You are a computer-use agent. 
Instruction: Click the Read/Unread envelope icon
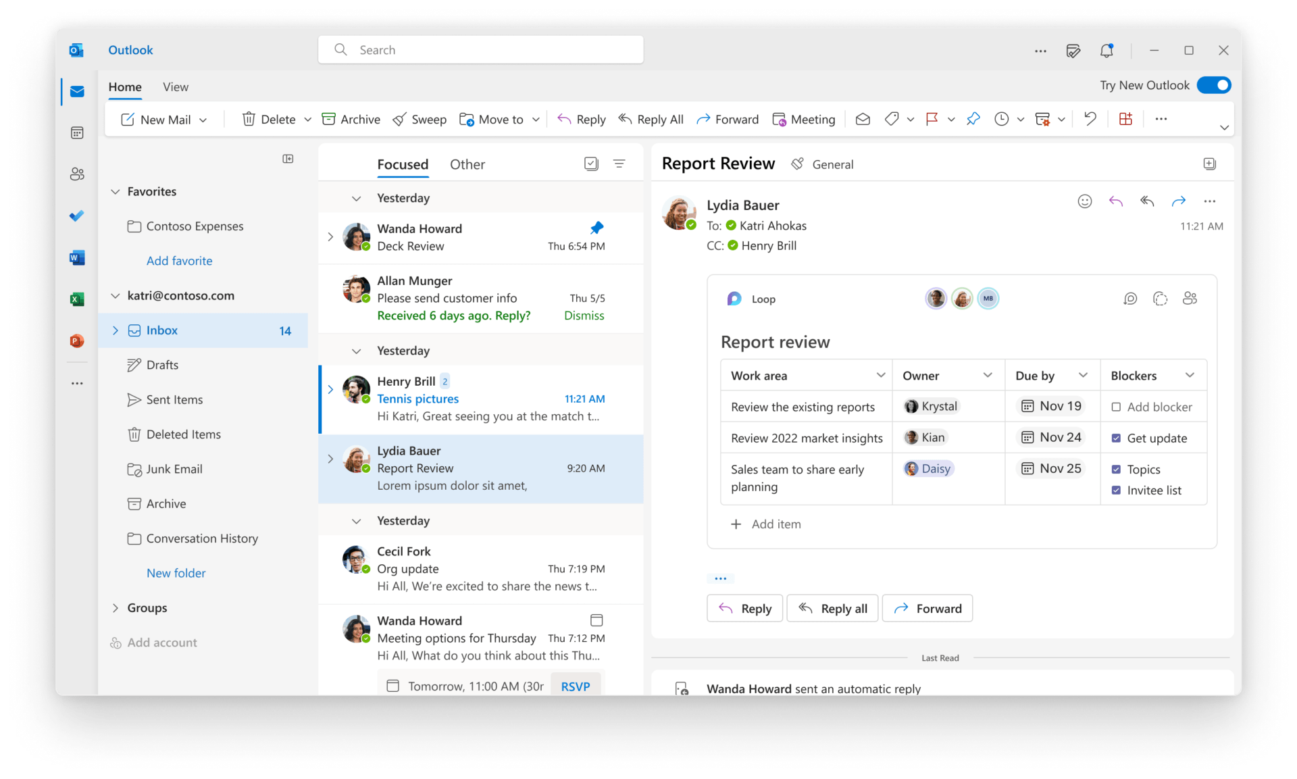[863, 119]
